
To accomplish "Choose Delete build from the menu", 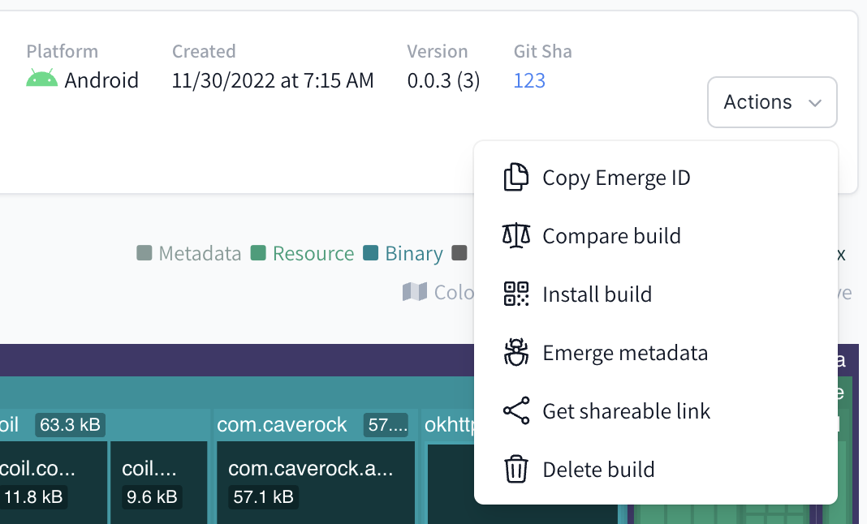I will [x=598, y=469].
